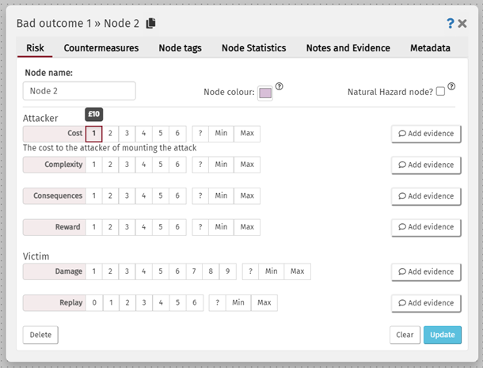The image size is (483, 368).
Task: Set Complexity rating to 4
Action: tap(143, 165)
